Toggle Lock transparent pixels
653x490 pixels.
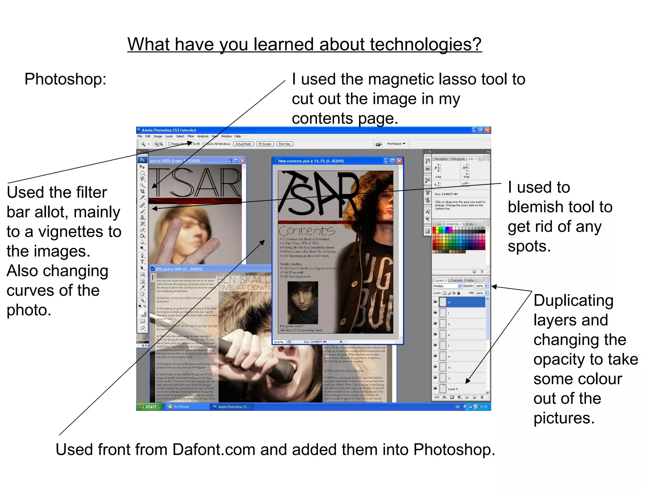coord(444,293)
